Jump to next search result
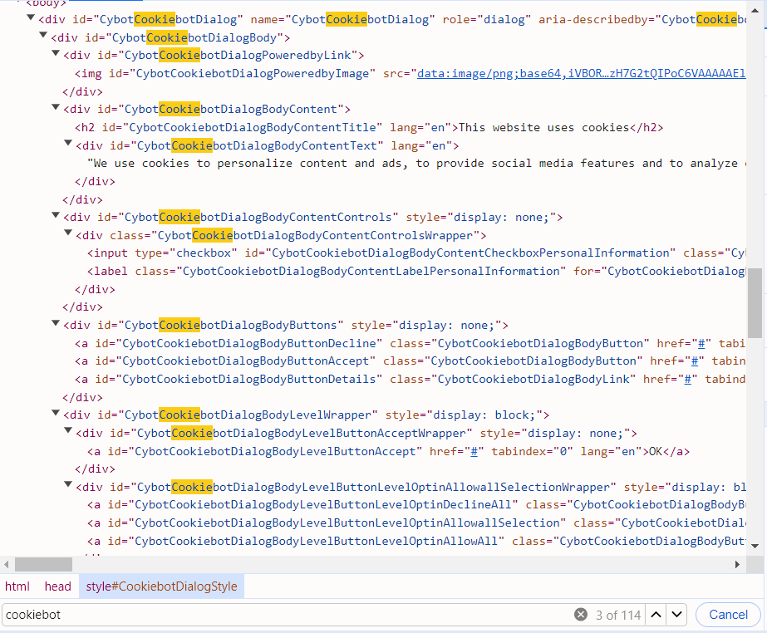767x633 pixels. click(x=677, y=615)
